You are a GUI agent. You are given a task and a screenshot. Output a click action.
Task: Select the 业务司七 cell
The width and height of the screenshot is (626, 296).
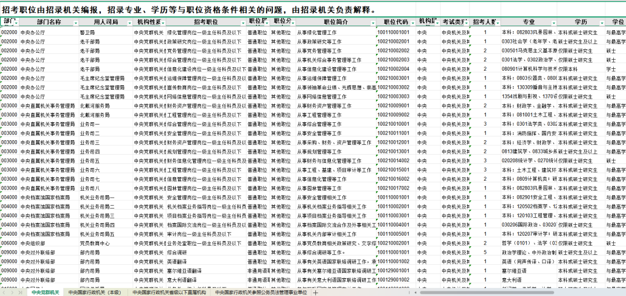coord(105,180)
